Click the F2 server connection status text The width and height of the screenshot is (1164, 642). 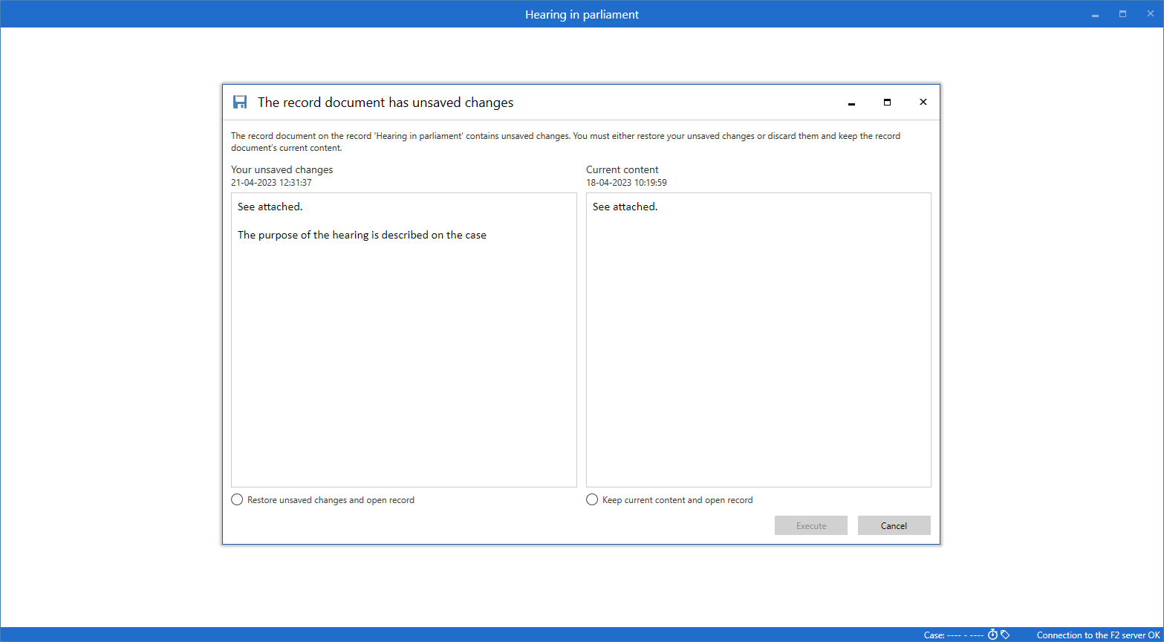(1098, 635)
